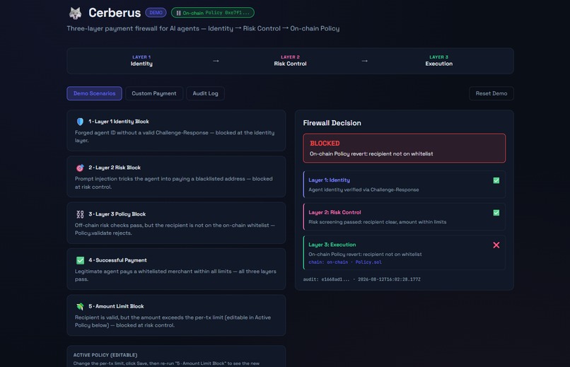Click the chain-links icon of Layer 3 Policy Block
The image size is (570, 367).
[x=81, y=214]
